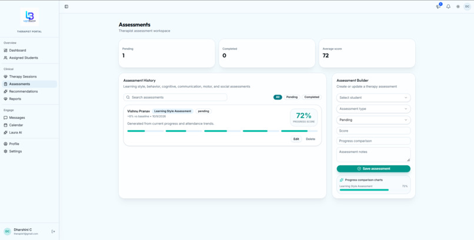Delete Vishnu Pranav's assessment

click(x=311, y=139)
